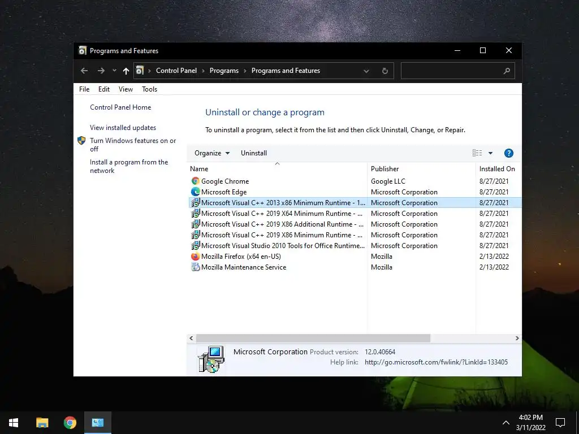579x434 pixels.
Task: Select Microsoft Visual C++ 2019 X86 Additional Runtime
Action: pos(283,224)
